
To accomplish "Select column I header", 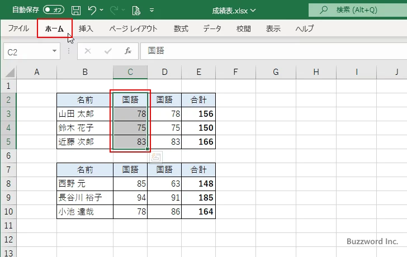I will tap(356, 72).
